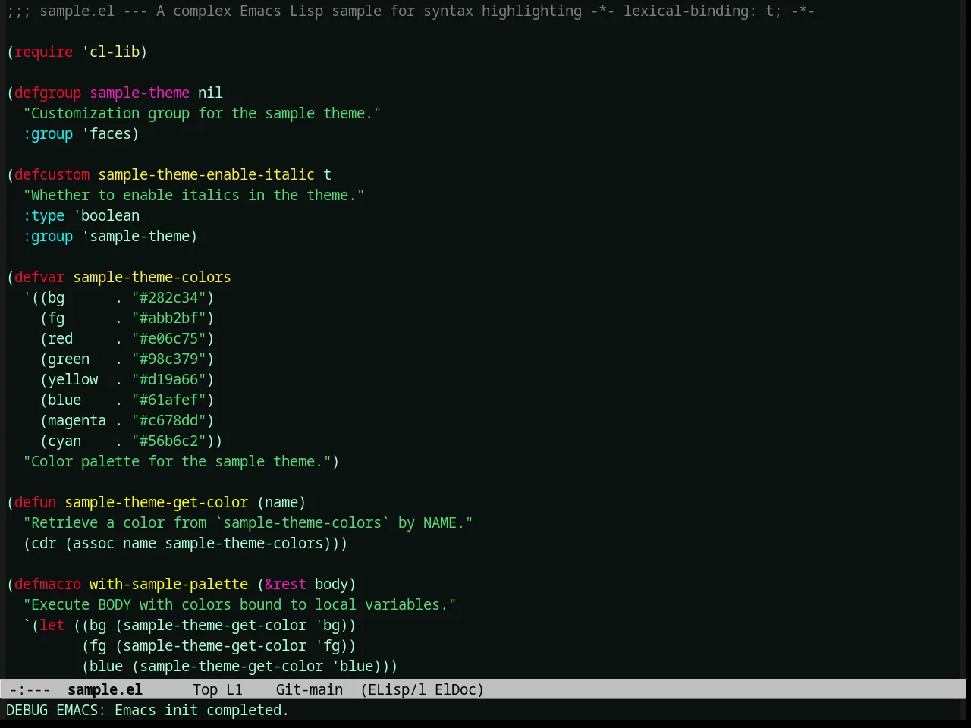Click the docstring starting with "Retrieve a color from"
Image resolution: width=971 pixels, height=728 pixels.
(x=248, y=522)
